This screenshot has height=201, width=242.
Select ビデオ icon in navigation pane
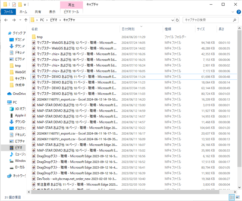pos(12,148)
